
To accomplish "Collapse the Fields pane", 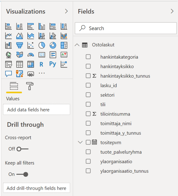I will tap(172, 11).
